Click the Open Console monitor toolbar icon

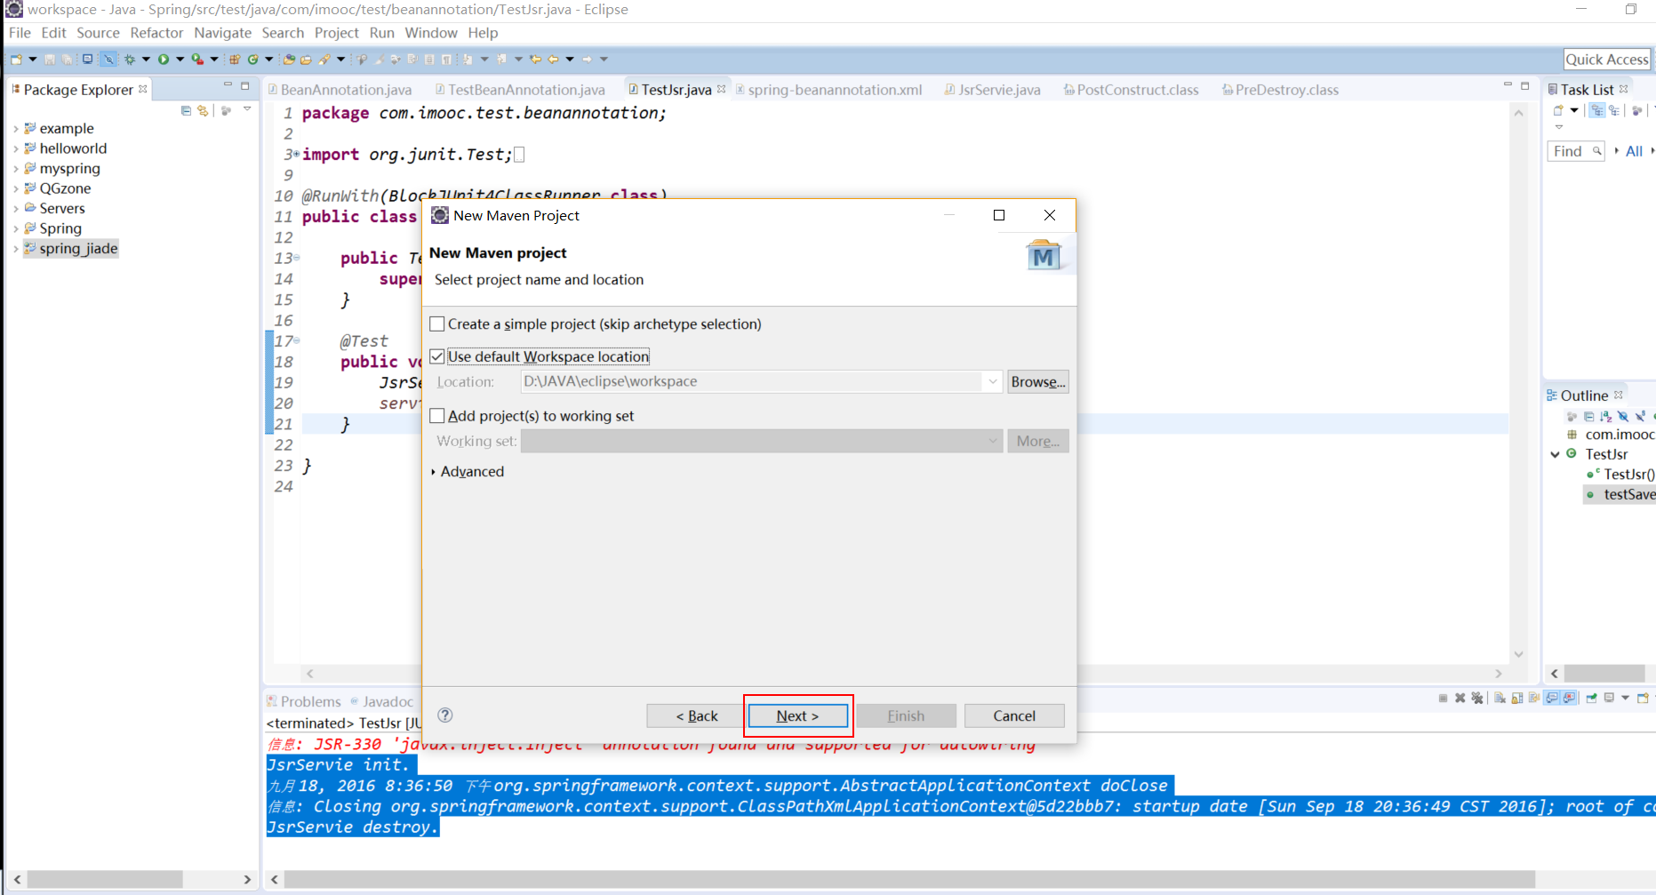click(87, 60)
